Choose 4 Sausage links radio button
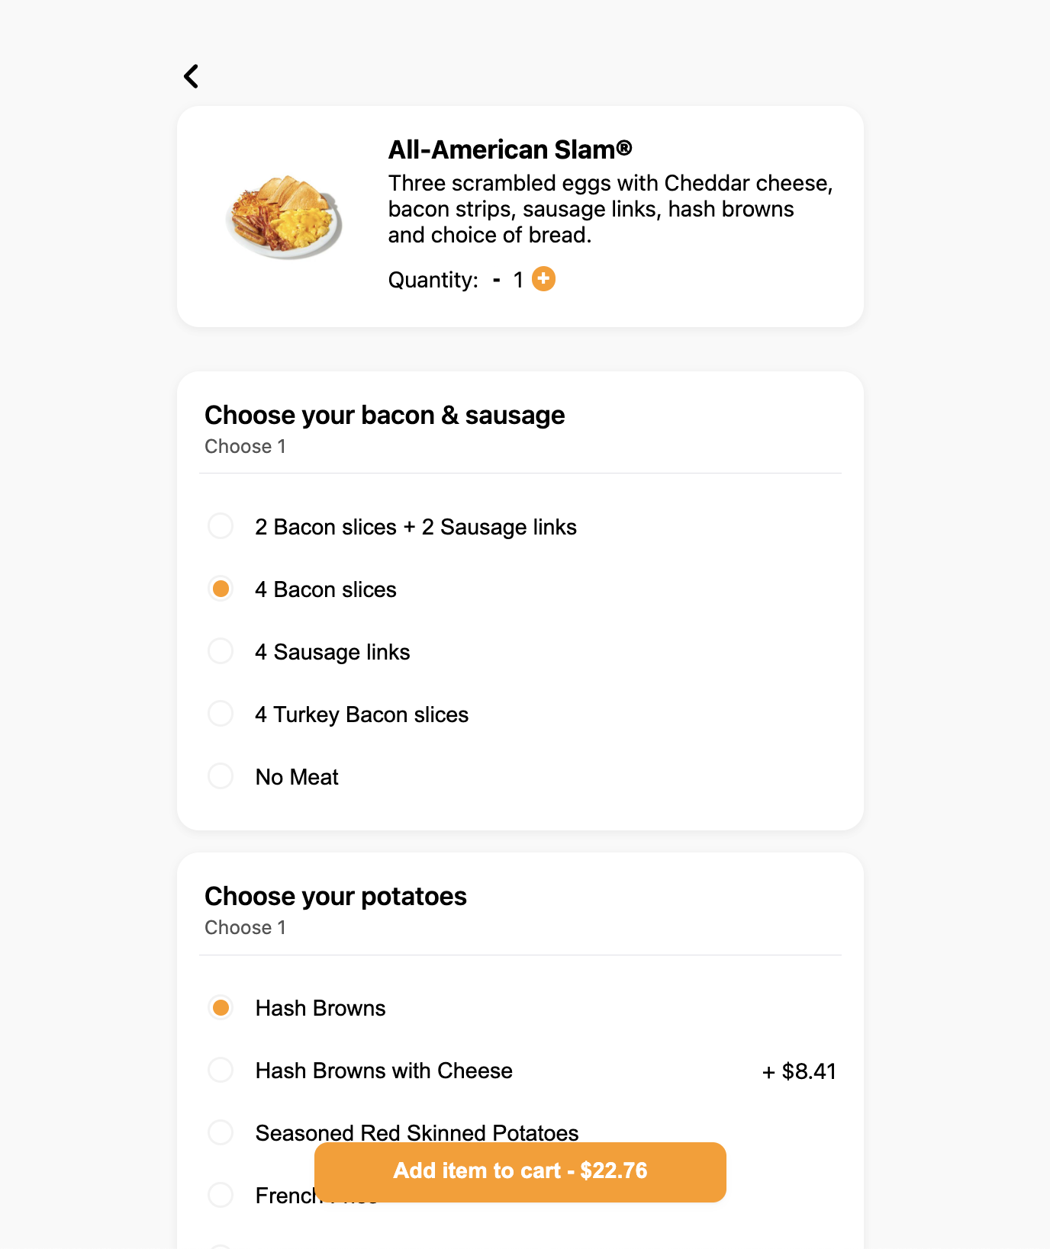Image resolution: width=1050 pixels, height=1249 pixels. click(221, 651)
